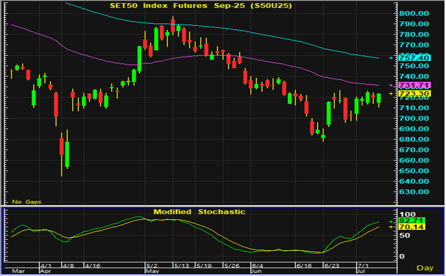Select the 5/13 date on time axis
The image size is (446, 276).
click(x=181, y=265)
